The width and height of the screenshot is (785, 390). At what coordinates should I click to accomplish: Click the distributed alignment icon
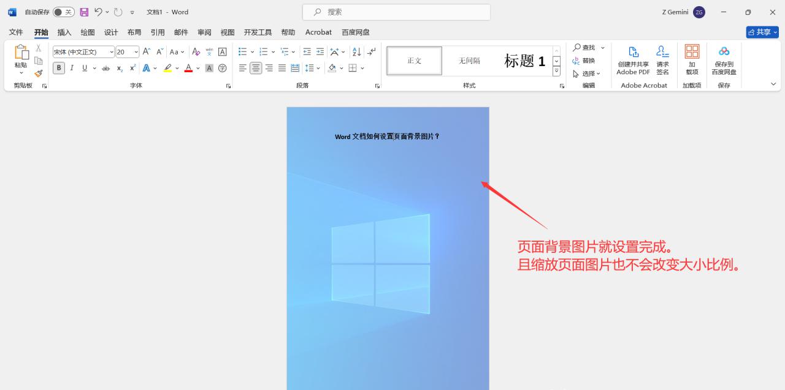pos(295,68)
